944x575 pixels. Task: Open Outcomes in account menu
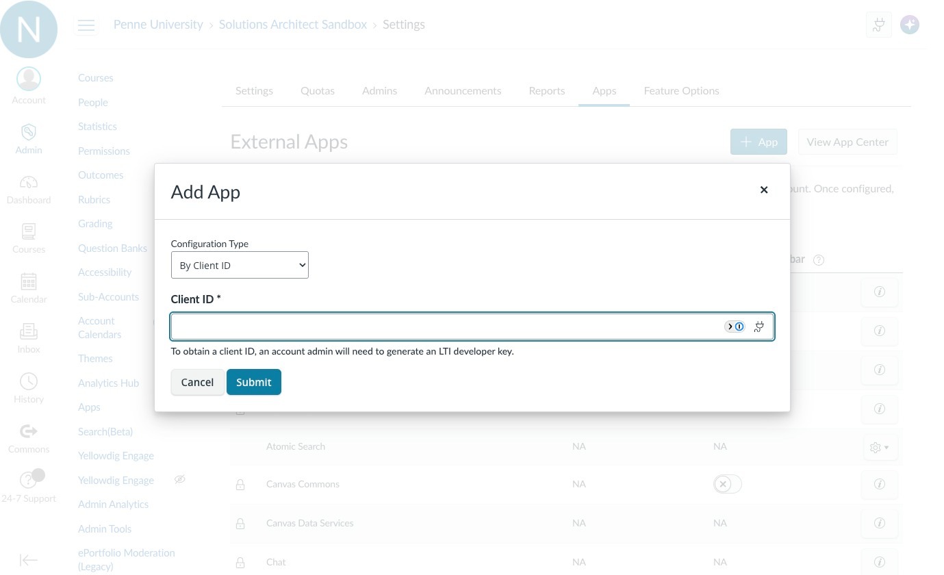point(101,175)
